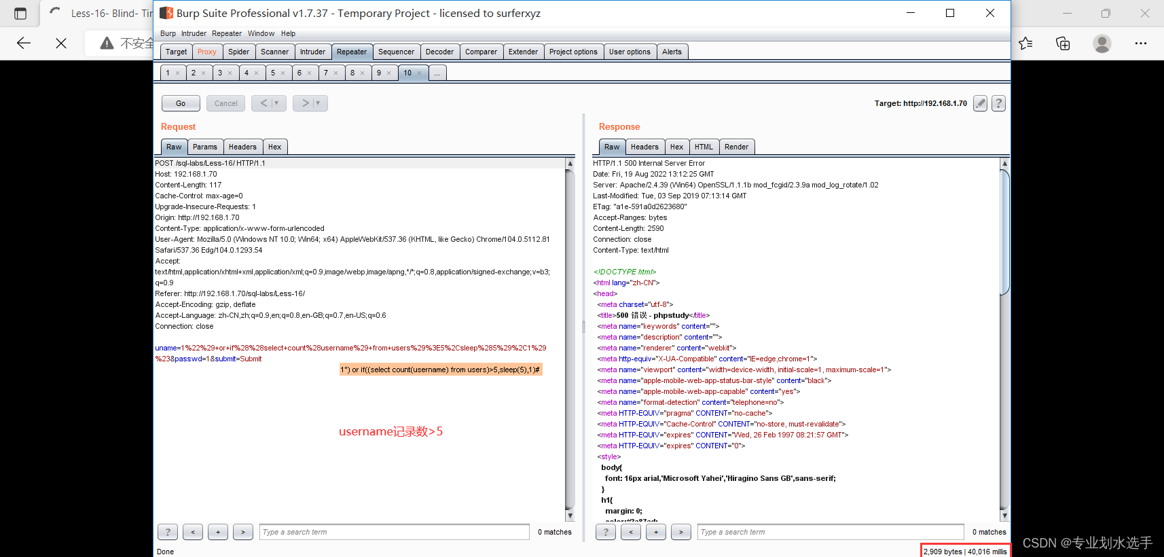The height and width of the screenshot is (557, 1164).
Task: Show response Hex view
Action: (x=676, y=147)
